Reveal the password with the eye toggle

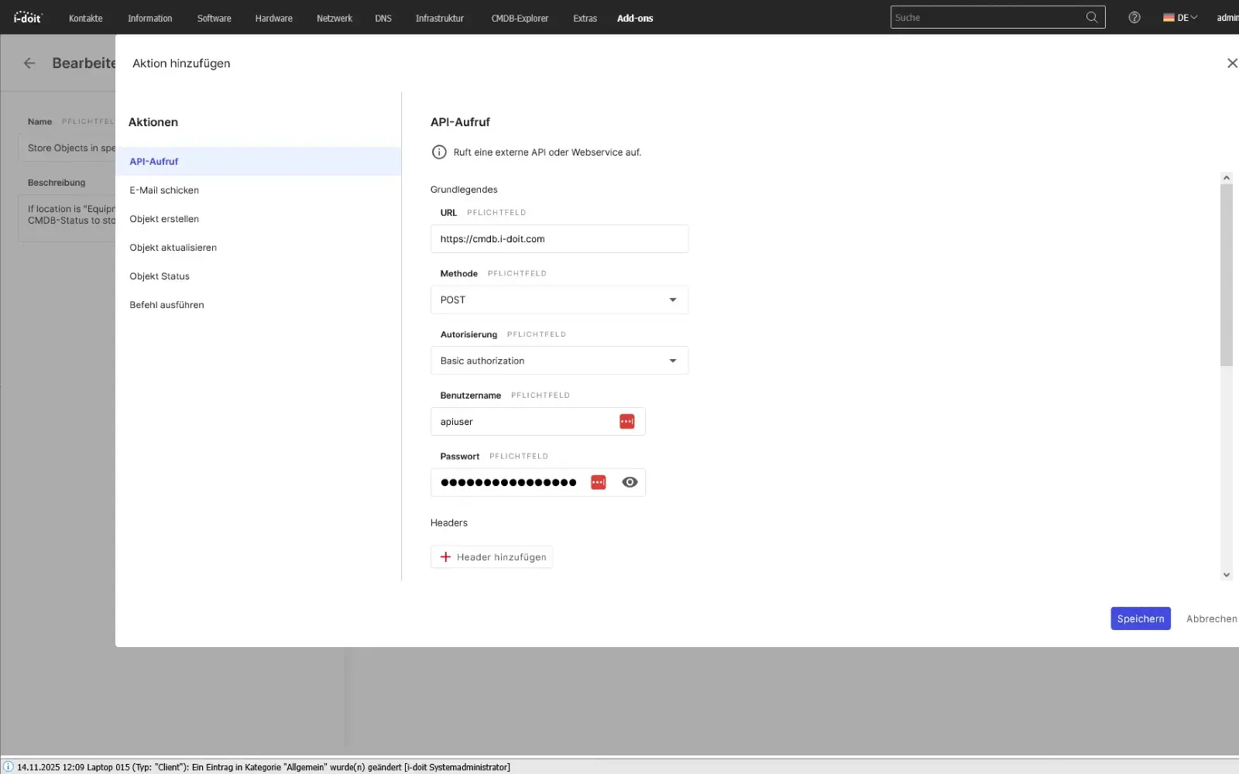click(629, 481)
